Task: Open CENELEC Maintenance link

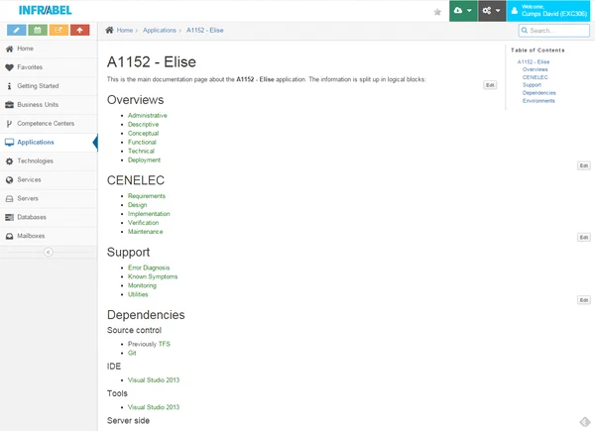Action: click(x=146, y=232)
